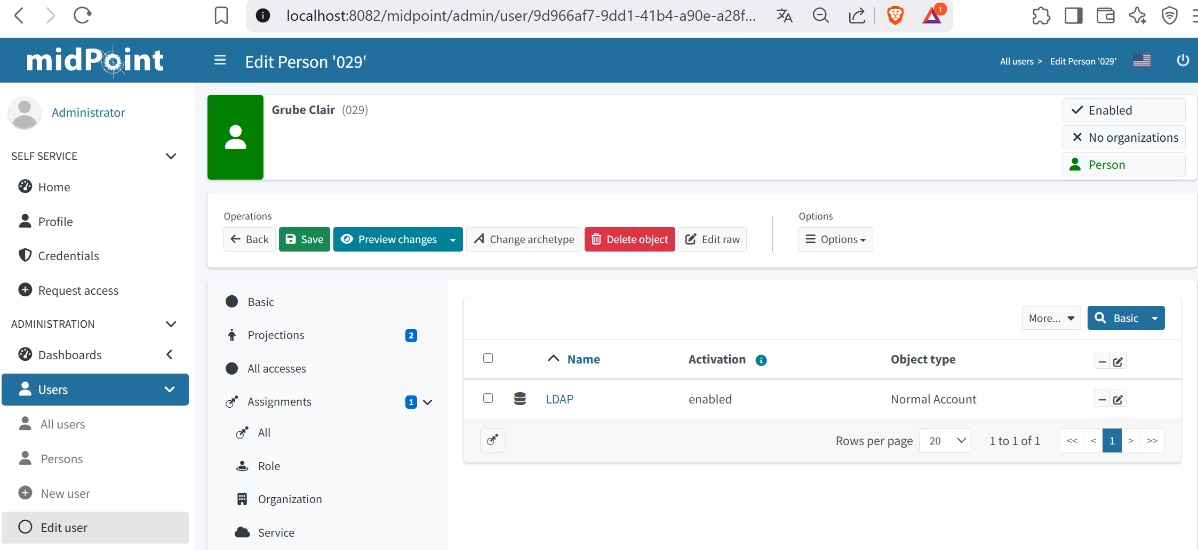
Task: Click the midPoint logo
Action: (95, 60)
